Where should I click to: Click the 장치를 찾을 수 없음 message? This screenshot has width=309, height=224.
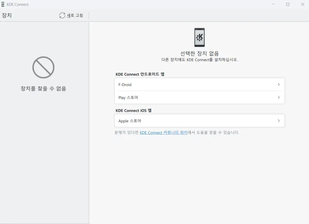click(x=43, y=88)
